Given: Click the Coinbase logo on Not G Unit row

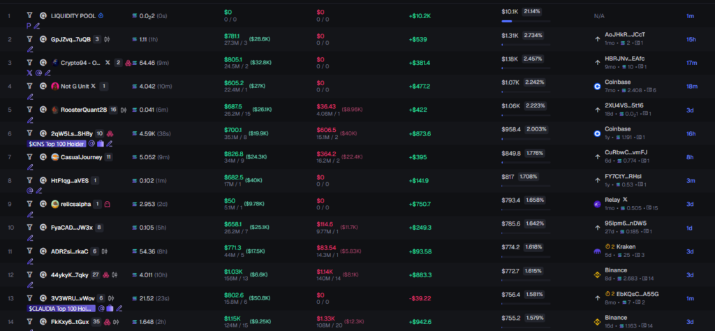Looking at the screenshot, I should 598,87.
